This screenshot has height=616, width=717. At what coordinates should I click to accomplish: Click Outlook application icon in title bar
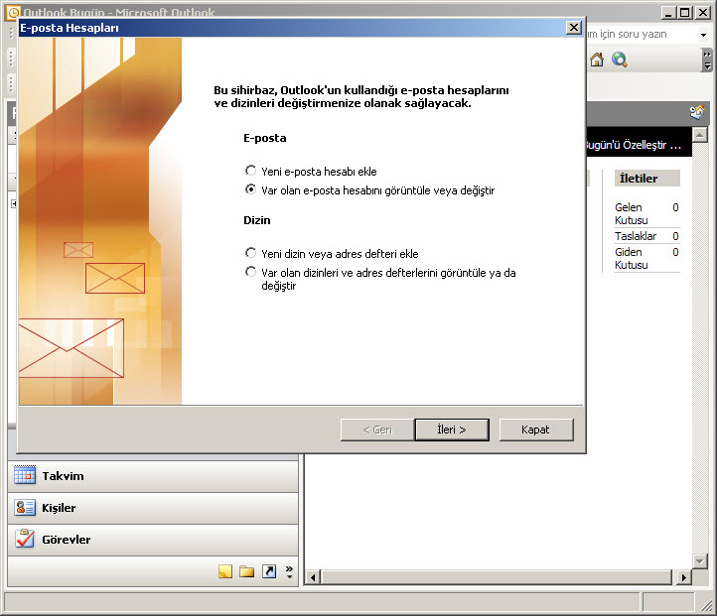(x=14, y=12)
